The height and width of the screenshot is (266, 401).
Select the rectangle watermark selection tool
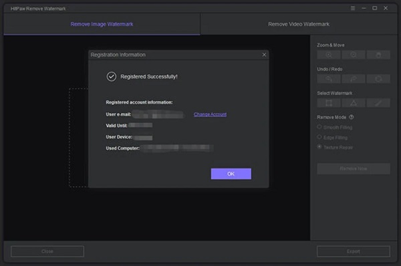pyautogui.click(x=329, y=103)
